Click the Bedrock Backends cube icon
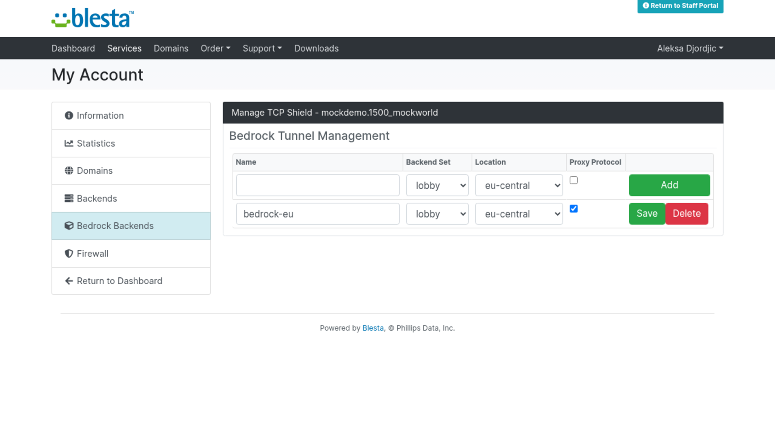 pos(69,226)
